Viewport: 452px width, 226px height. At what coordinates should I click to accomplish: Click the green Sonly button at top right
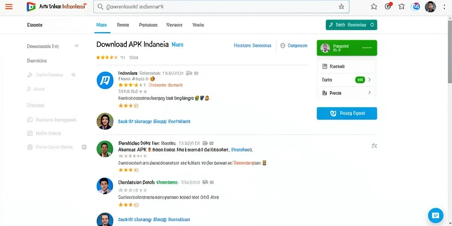[351, 25]
